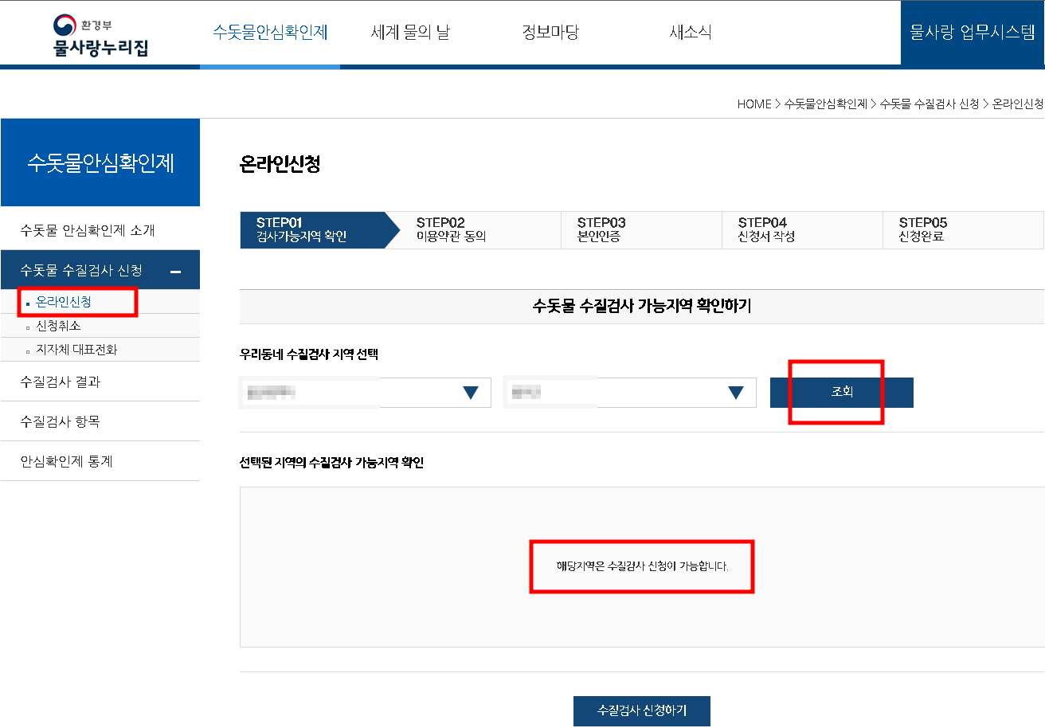Select 지자체 대표전화 in sidebar submenu
The image size is (1045, 728).
click(x=76, y=350)
